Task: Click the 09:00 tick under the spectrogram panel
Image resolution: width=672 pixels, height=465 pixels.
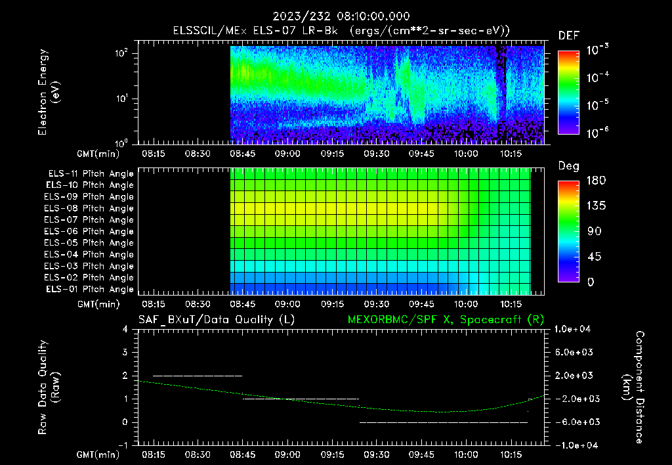Action: click(x=287, y=154)
